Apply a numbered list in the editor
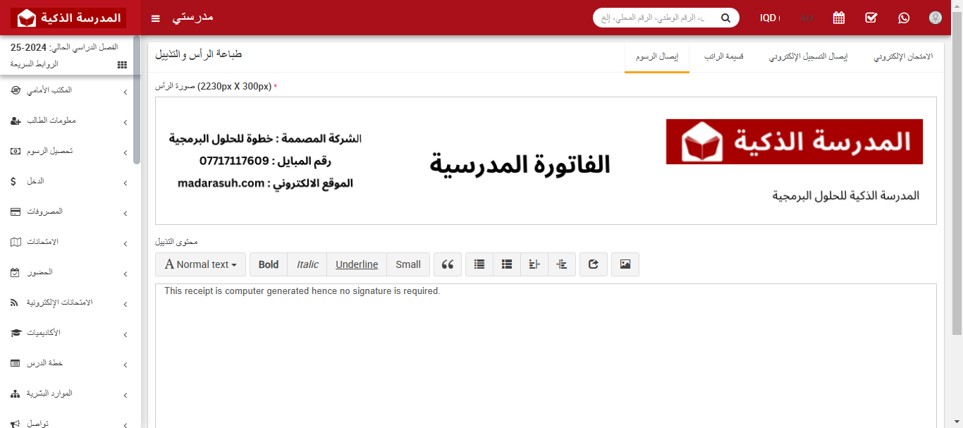 tap(506, 264)
